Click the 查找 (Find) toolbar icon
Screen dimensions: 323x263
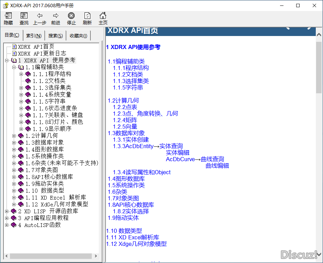coord(24,19)
